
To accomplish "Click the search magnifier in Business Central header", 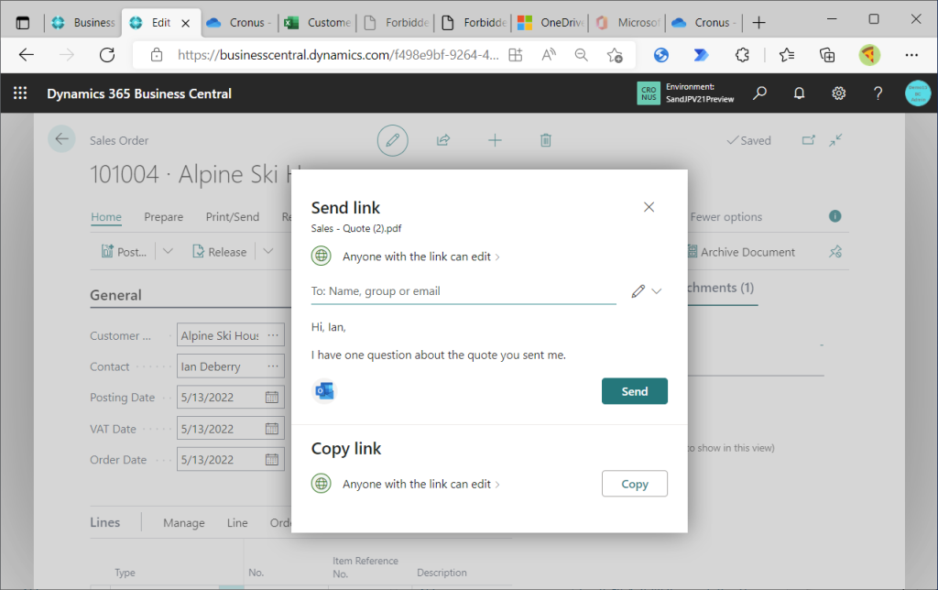I will [x=759, y=93].
